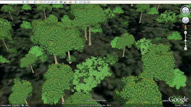
Task: Open the Ruler measurement tool
Action: click(x=76, y=2)
